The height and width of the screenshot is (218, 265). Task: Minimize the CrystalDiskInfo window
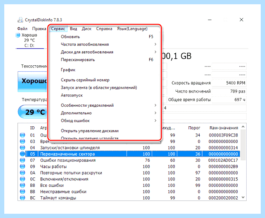point(210,20)
